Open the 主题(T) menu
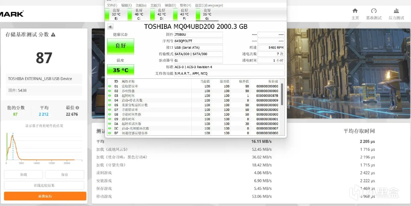Viewport: 411px width, 206px height. [x=156, y=5]
